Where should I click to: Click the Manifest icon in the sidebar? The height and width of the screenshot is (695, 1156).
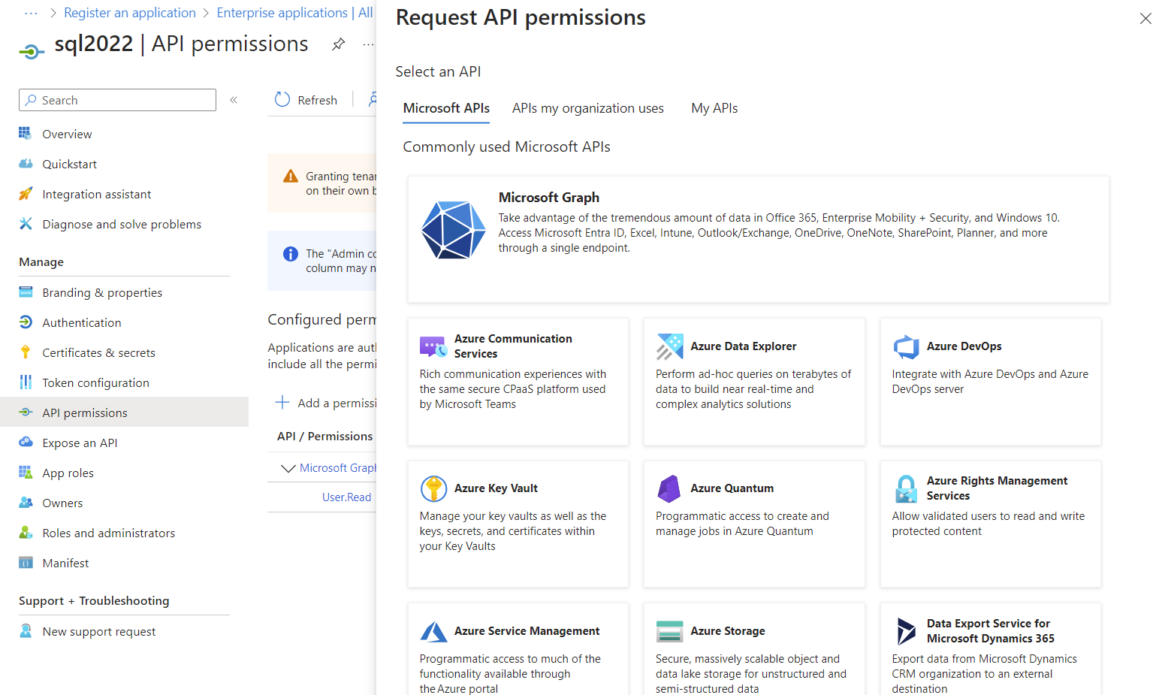click(x=26, y=562)
